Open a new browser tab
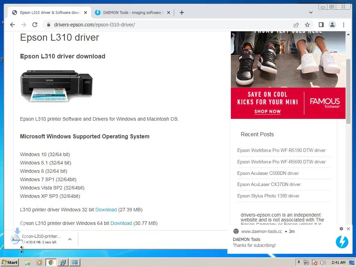Viewport: 356px width, 267px height. click(181, 13)
